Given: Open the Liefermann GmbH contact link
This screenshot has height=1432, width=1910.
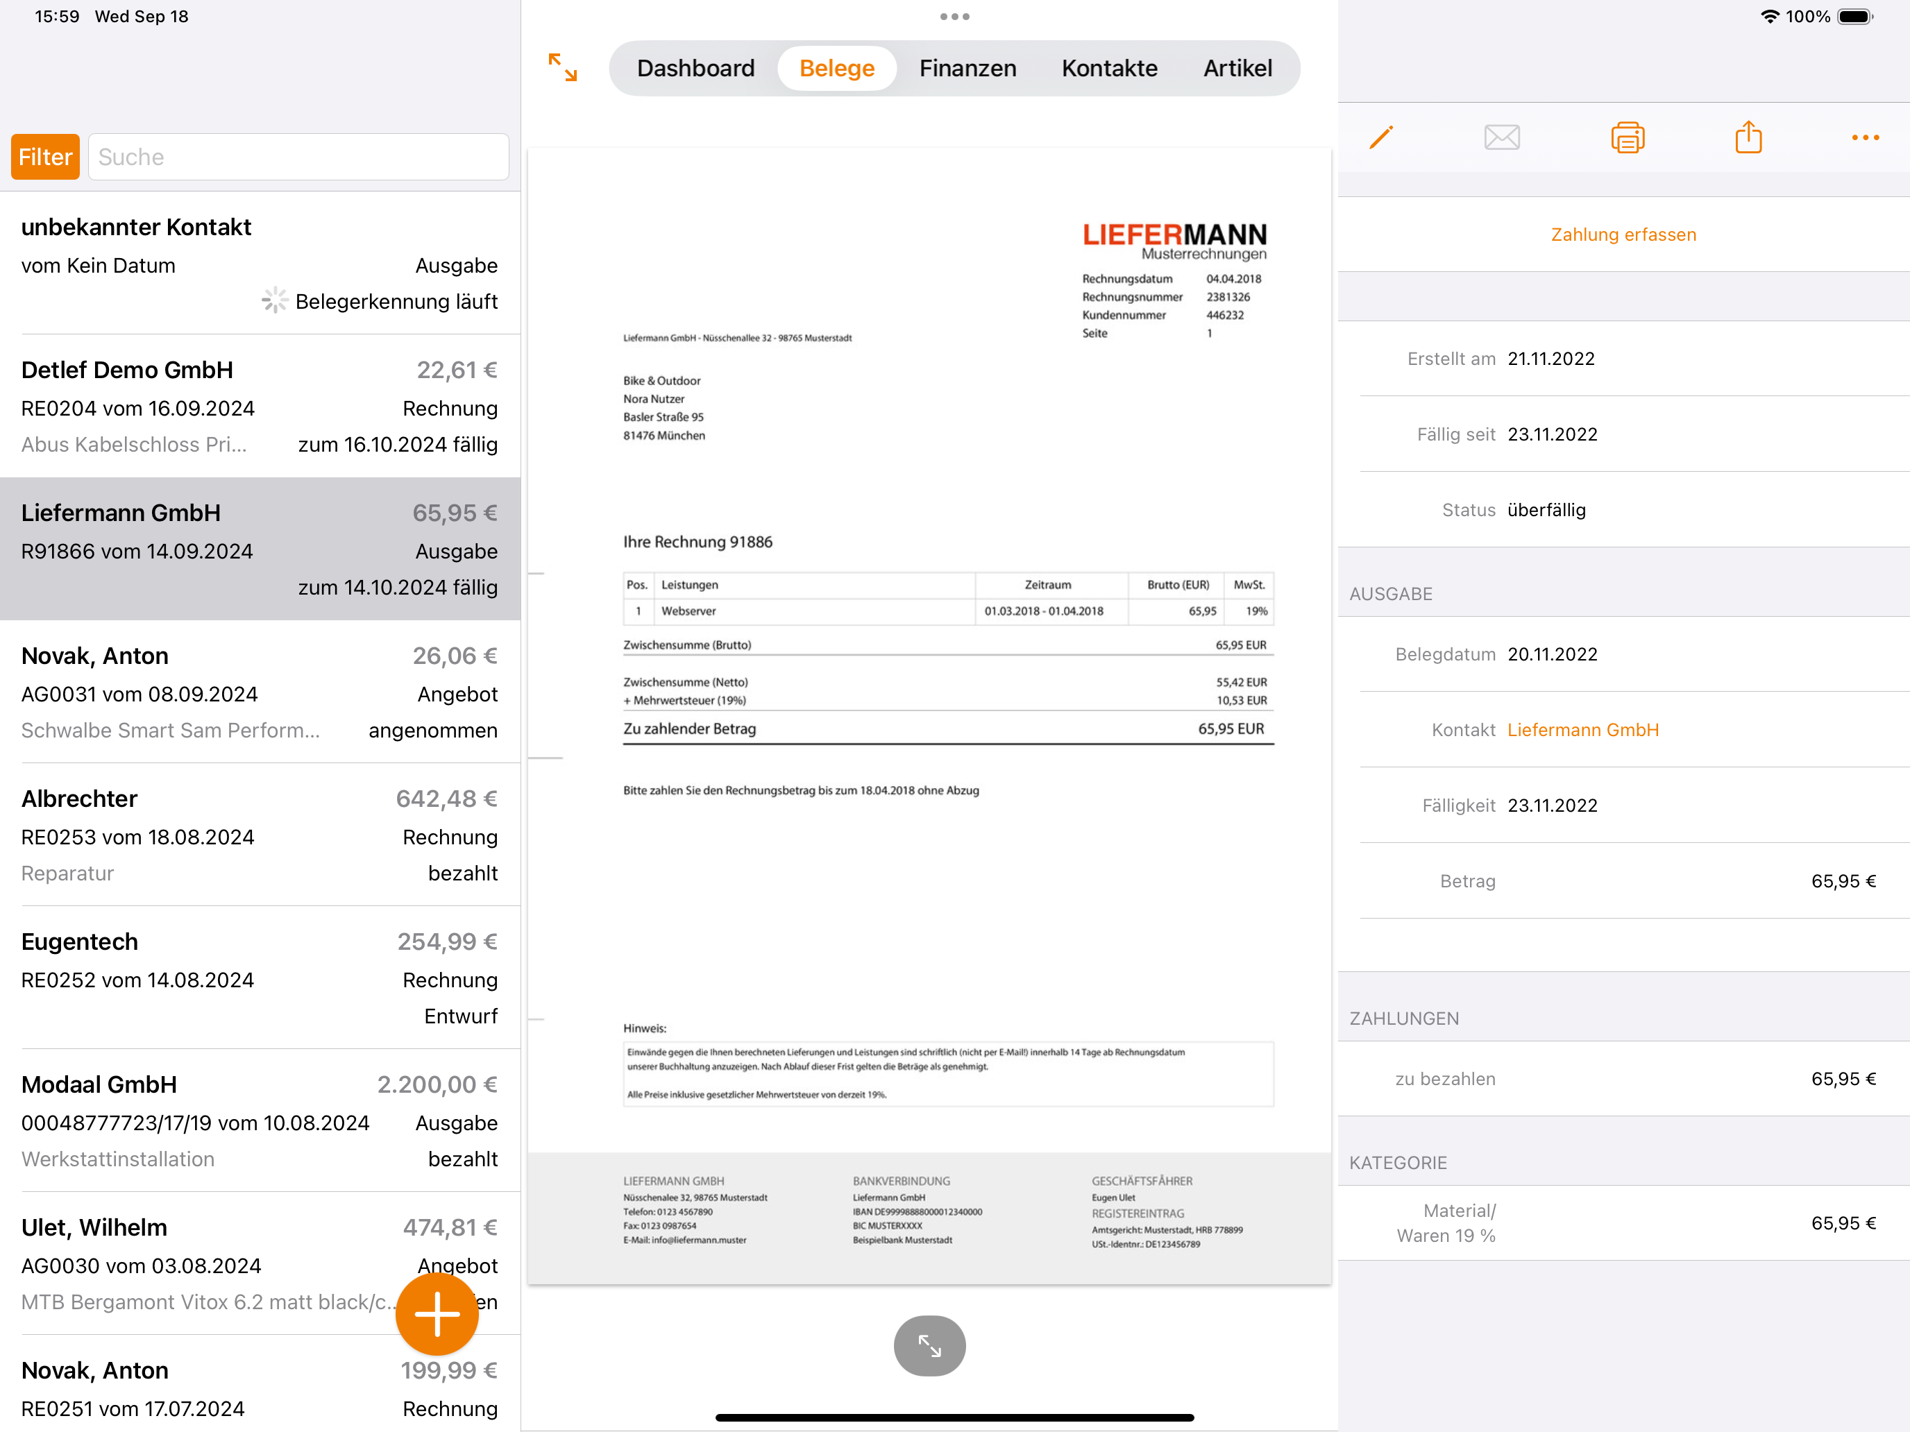Looking at the screenshot, I should (1582, 729).
